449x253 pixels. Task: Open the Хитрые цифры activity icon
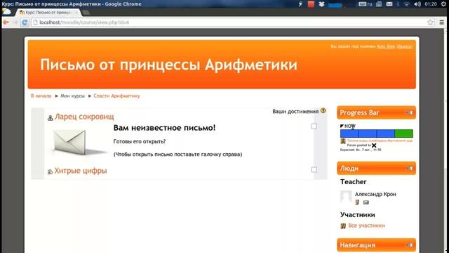point(50,171)
